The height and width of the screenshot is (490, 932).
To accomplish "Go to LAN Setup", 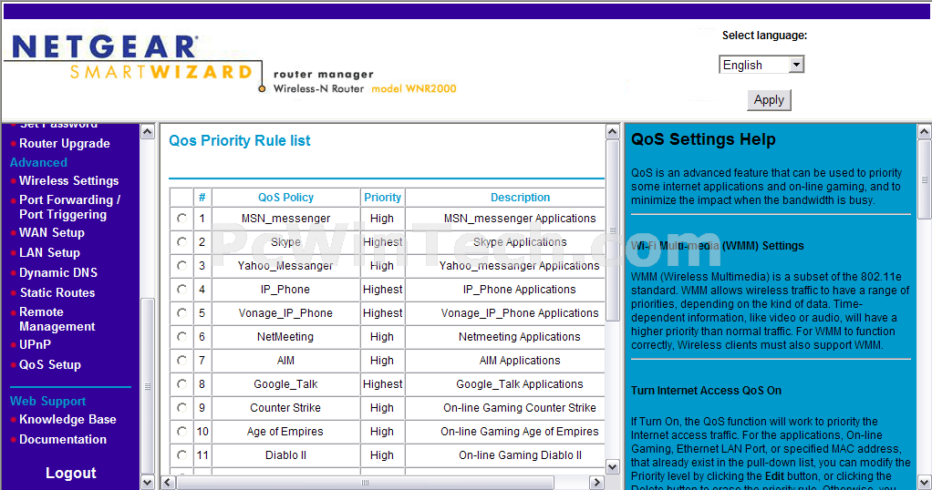I will pos(49,253).
